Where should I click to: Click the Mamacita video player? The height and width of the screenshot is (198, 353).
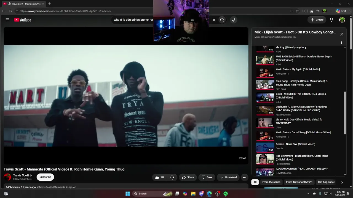click(126, 96)
